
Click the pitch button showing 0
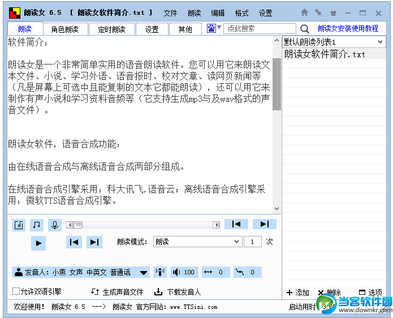tap(248, 272)
